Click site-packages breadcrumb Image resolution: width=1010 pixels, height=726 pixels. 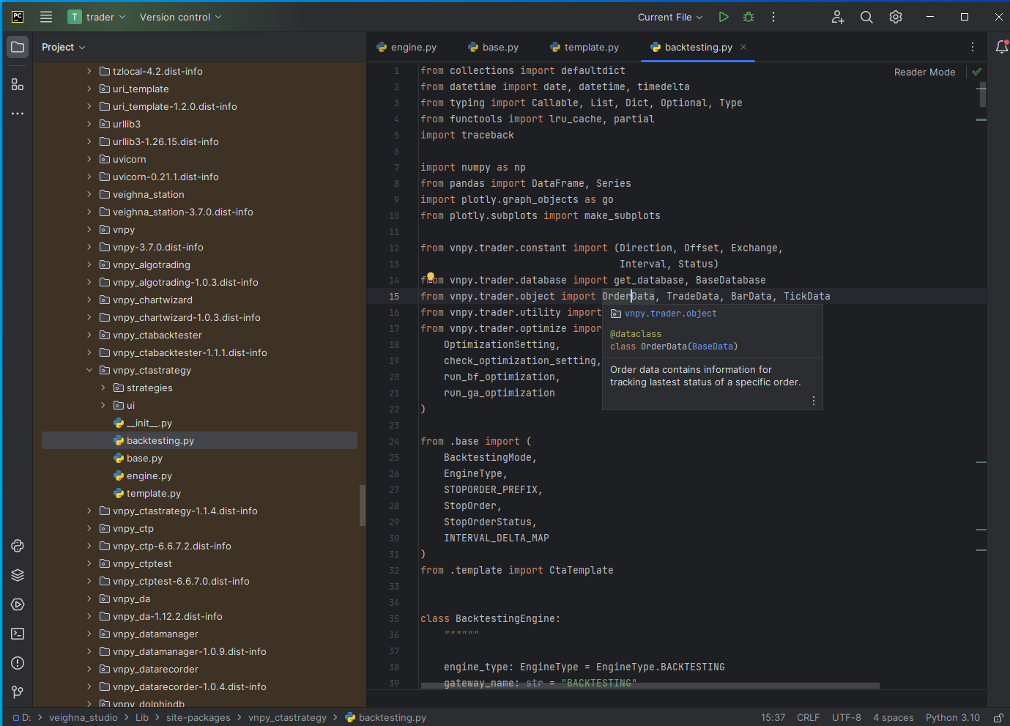pos(198,718)
